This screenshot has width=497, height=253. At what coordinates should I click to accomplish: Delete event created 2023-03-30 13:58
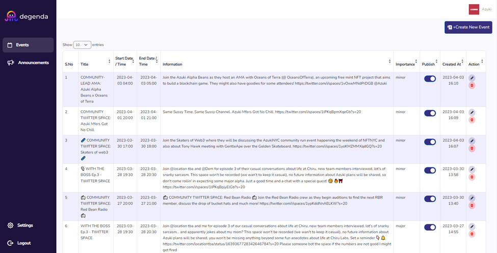coord(472,177)
